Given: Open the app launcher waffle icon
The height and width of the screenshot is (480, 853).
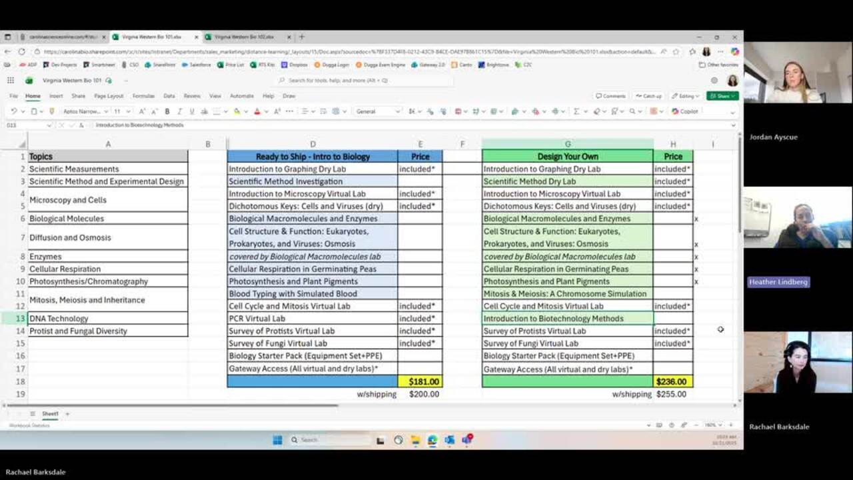Looking at the screenshot, I should click(x=11, y=81).
